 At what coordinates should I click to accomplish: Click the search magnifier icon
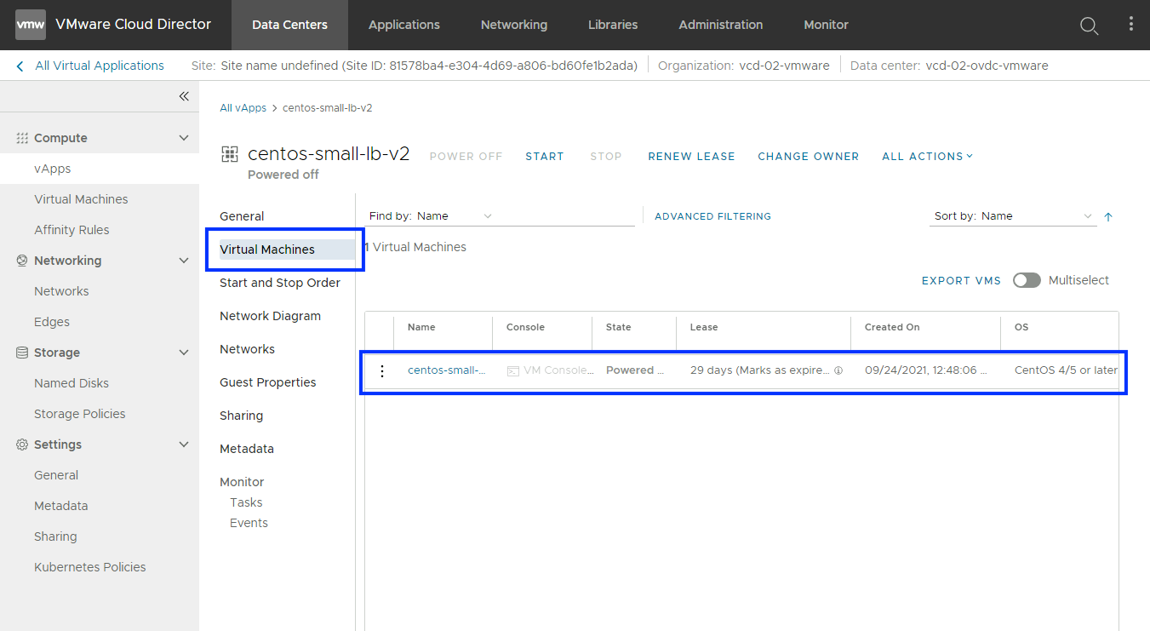pyautogui.click(x=1089, y=26)
